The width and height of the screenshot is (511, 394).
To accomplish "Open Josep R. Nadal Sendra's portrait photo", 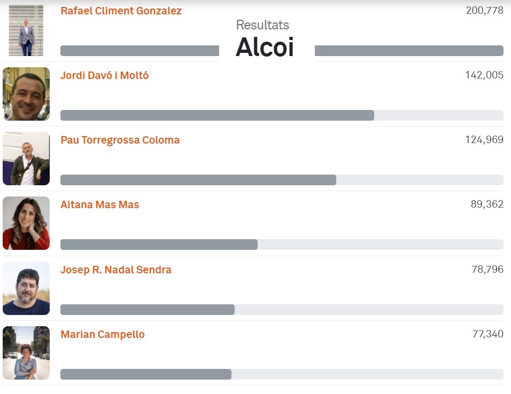I will tap(26, 288).
